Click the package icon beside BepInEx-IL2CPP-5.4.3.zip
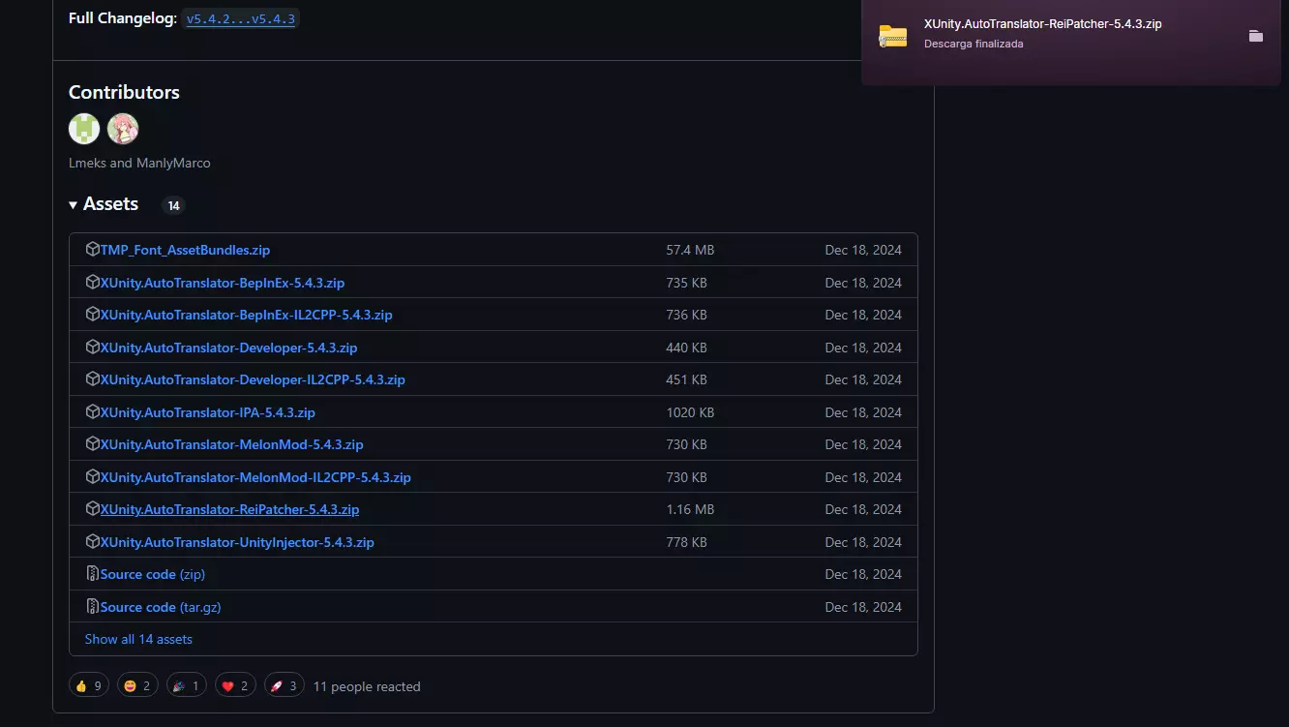 click(93, 315)
